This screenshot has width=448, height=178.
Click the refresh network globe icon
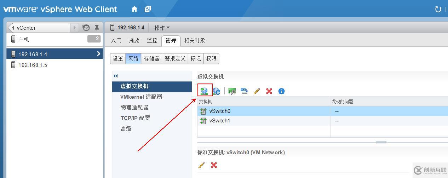coord(217,91)
